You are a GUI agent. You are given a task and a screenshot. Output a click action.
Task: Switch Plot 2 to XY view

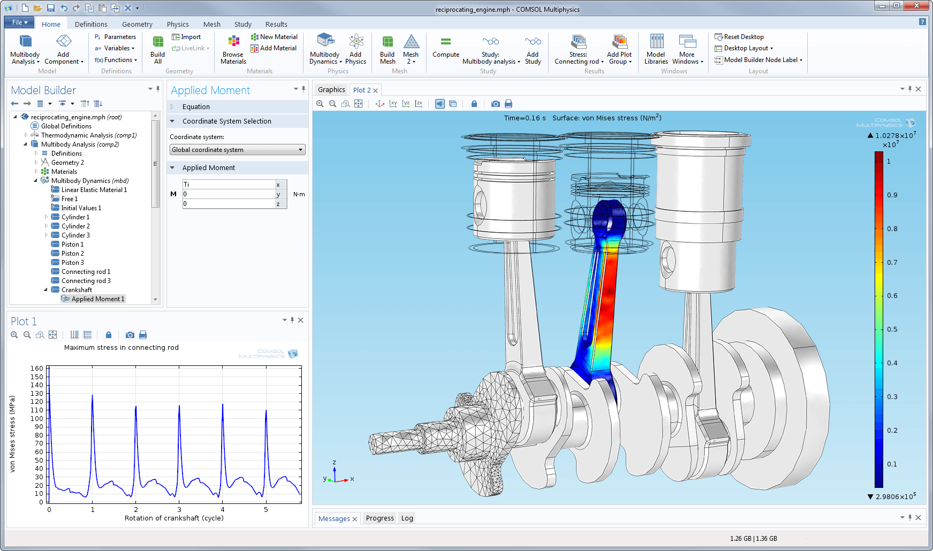click(393, 104)
